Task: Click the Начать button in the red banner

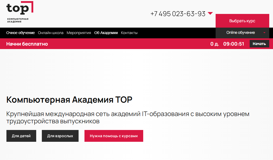Action: tap(259, 44)
